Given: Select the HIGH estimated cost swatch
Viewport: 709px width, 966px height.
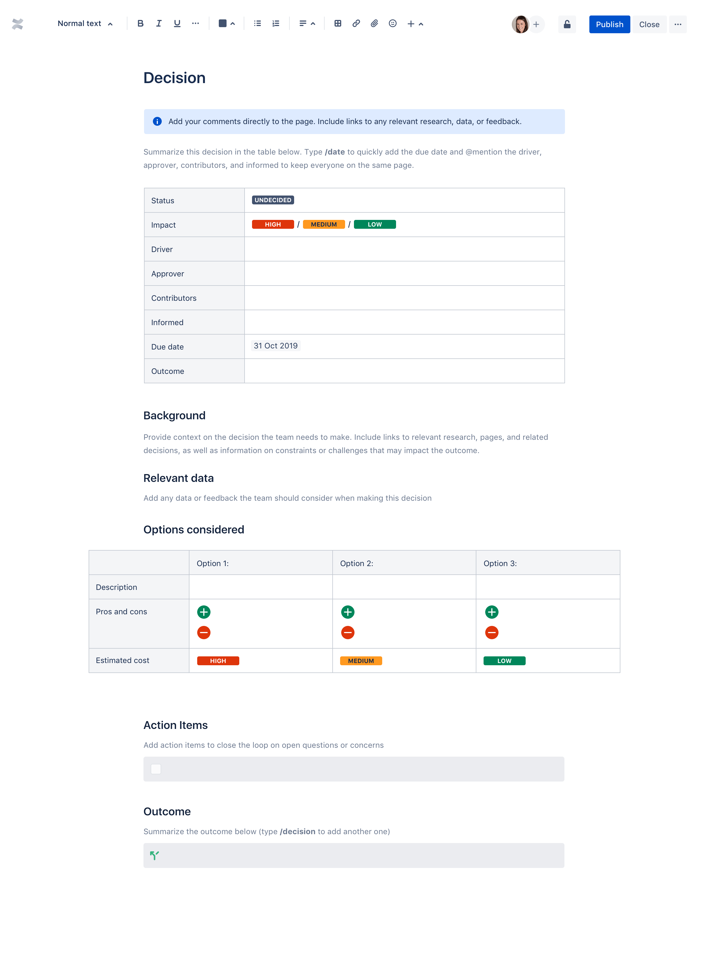Looking at the screenshot, I should pos(218,661).
